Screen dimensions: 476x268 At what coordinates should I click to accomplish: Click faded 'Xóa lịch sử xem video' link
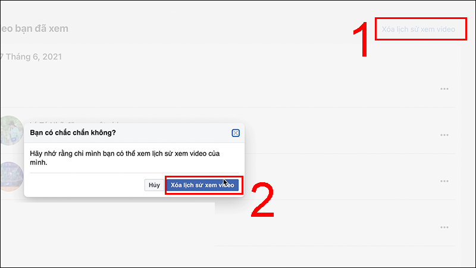click(x=418, y=29)
